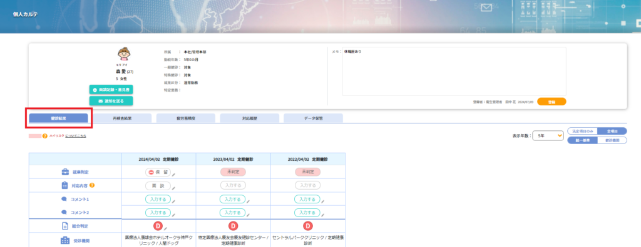This screenshot has width=641, height=247.
Task: Open the データ保管 tab
Action: pyautogui.click(x=313, y=119)
